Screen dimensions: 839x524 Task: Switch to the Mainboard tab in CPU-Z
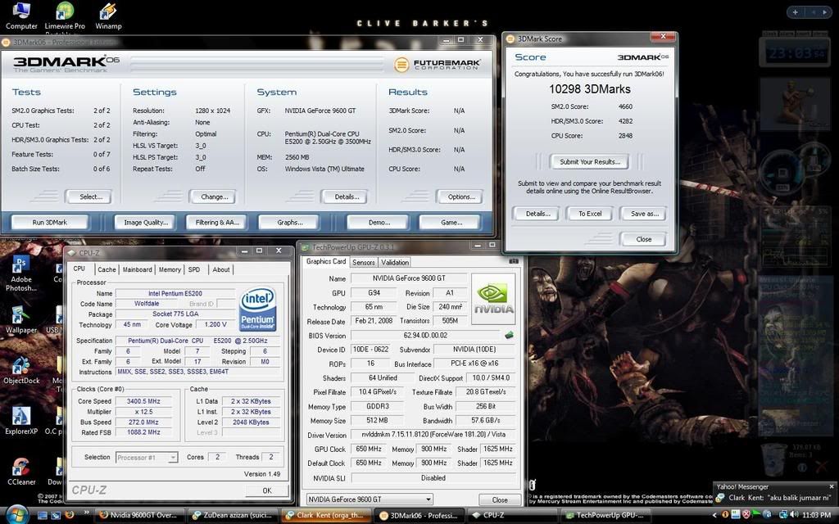point(137,269)
